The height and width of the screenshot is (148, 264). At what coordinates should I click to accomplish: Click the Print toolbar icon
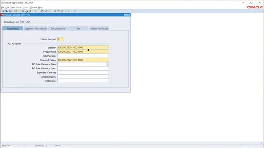pyautogui.click(x=26, y=11)
